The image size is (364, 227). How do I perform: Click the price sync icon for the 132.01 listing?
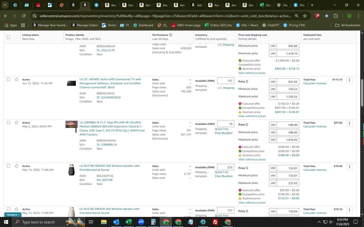[x=247, y=168]
